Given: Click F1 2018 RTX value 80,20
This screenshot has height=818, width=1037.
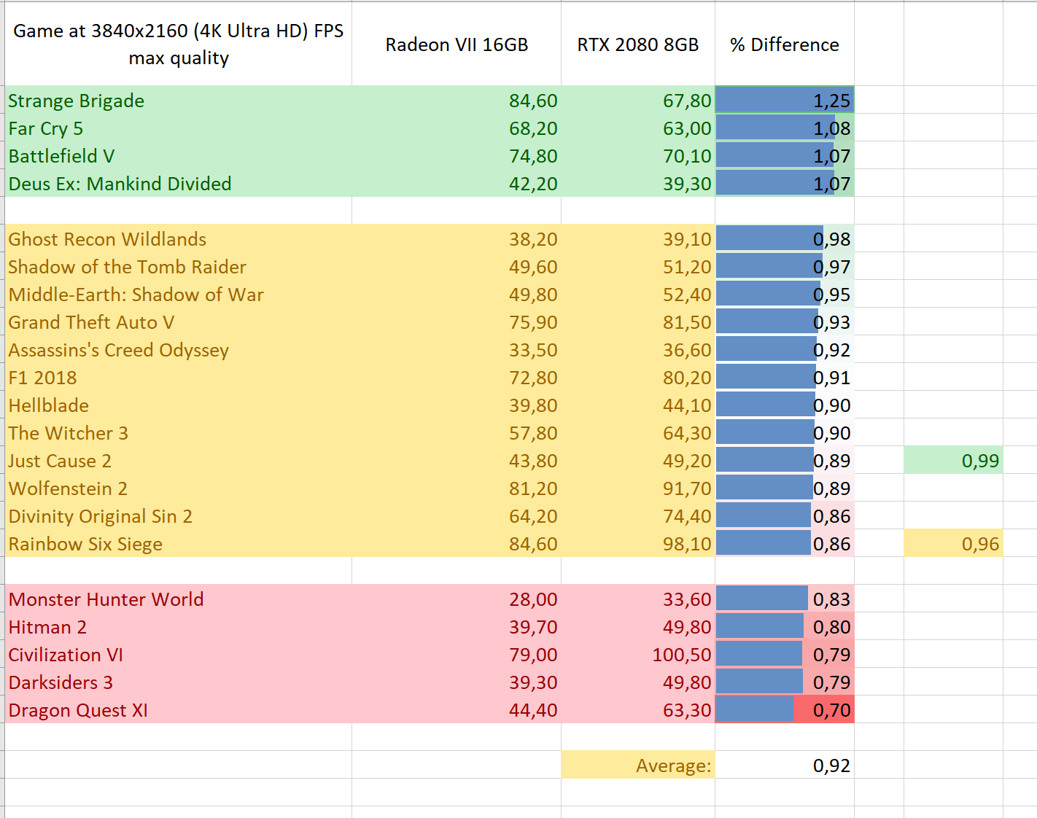Looking at the screenshot, I should pos(638,377).
